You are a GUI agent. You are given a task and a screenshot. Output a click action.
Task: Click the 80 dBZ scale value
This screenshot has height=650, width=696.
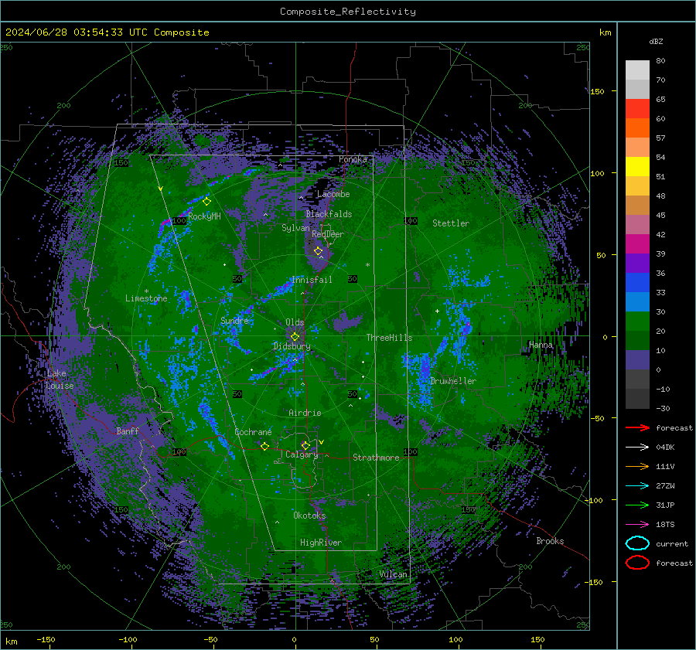coord(660,61)
